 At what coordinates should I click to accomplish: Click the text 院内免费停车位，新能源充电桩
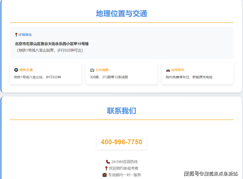tap(189, 77)
